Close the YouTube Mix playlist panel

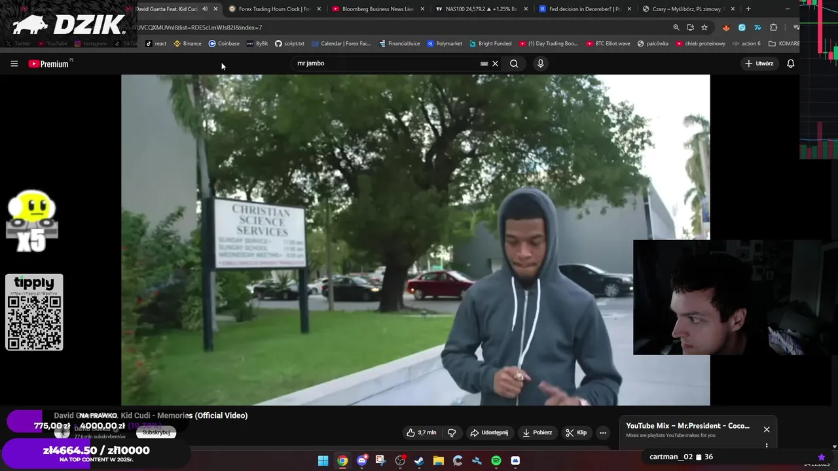767,429
